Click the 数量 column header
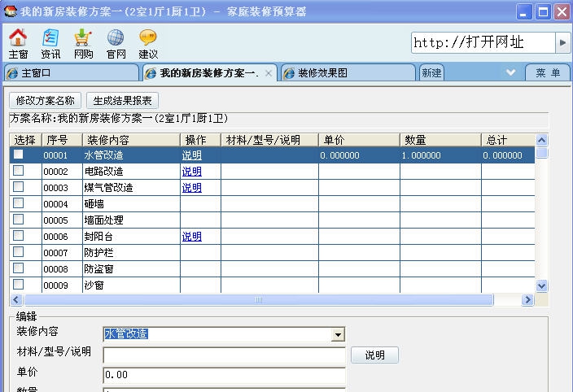The height and width of the screenshot is (392, 573). tap(440, 140)
